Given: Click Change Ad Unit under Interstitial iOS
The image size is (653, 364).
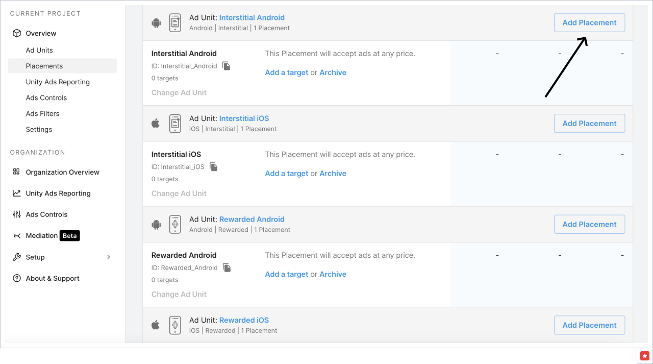Looking at the screenshot, I should pyautogui.click(x=179, y=193).
